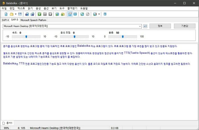Click TTS(Text to Speech) in the text

click(x=137, y=53)
